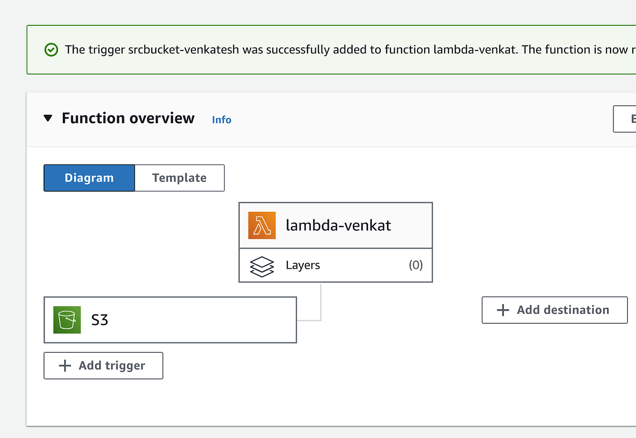636x438 pixels.
Task: Switch to the Template tab
Action: [179, 178]
